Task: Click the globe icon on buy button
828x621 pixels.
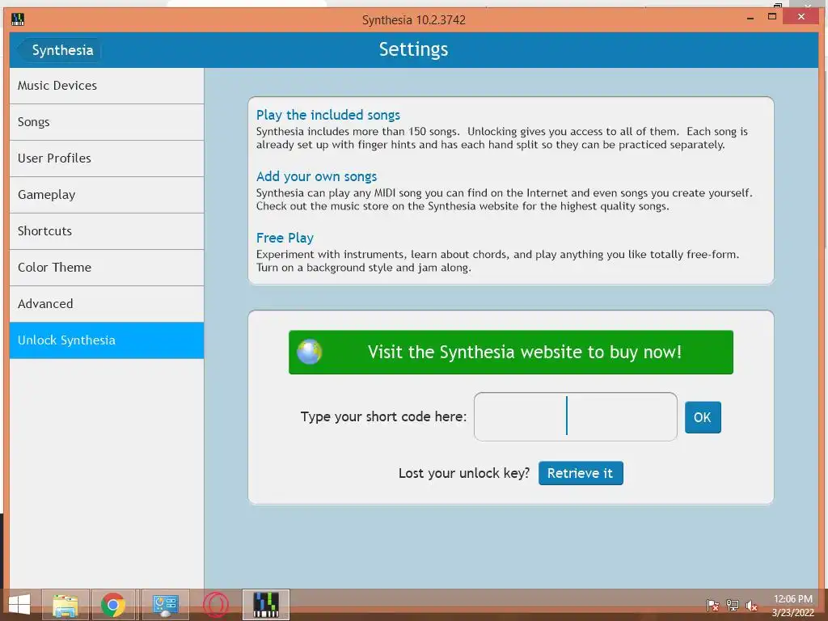Action: pos(310,353)
